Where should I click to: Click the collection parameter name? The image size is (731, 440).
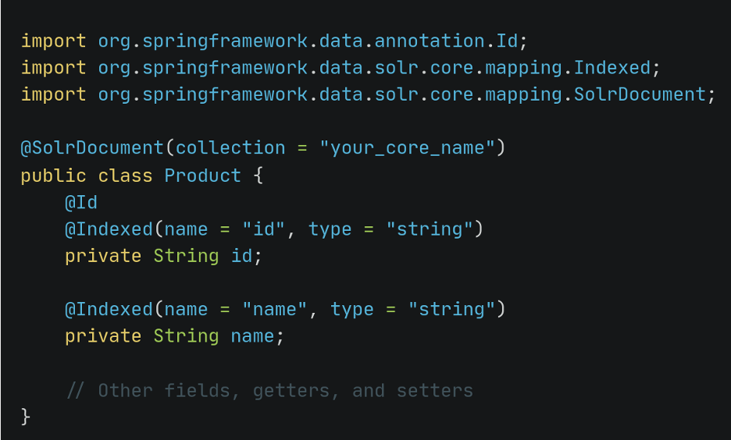pyautogui.click(x=230, y=148)
